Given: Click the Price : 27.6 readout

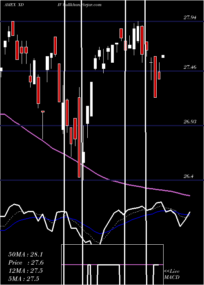Looking at the screenshot, I should (26, 263).
